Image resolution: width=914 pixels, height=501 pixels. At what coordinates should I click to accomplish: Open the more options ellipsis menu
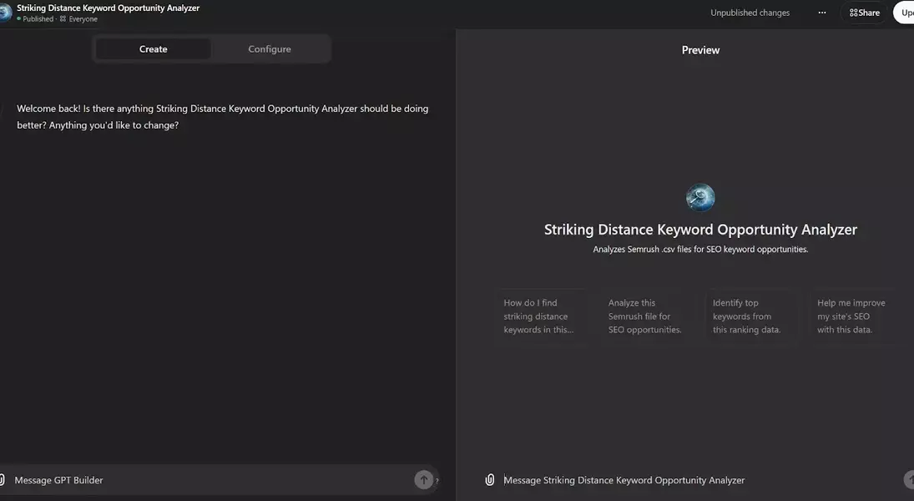(822, 13)
